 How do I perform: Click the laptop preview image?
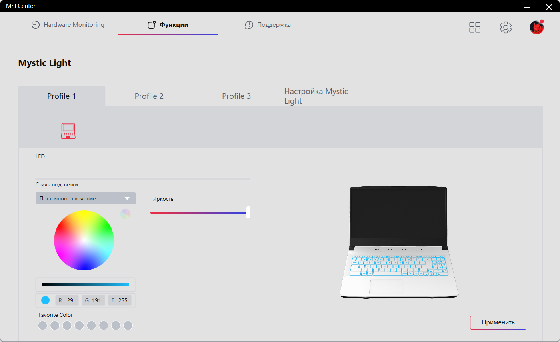click(x=399, y=242)
